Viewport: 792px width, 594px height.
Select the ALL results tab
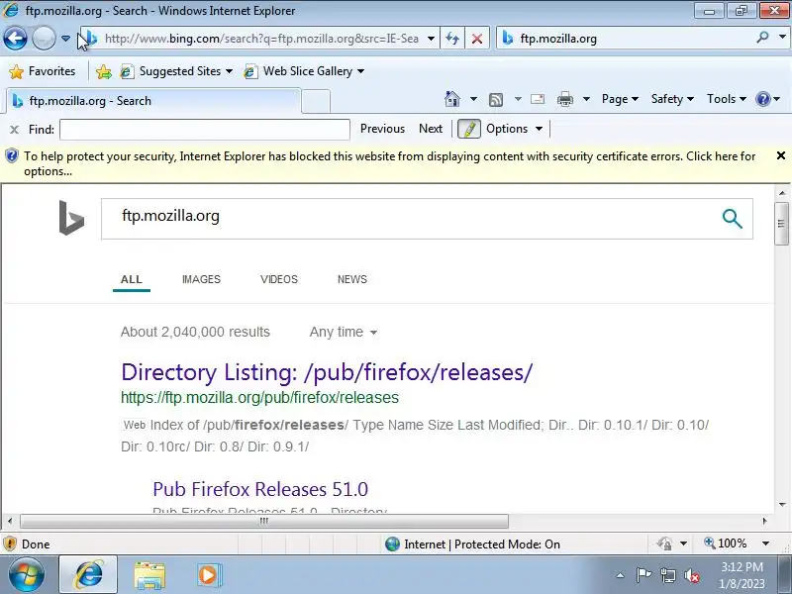[x=132, y=279]
